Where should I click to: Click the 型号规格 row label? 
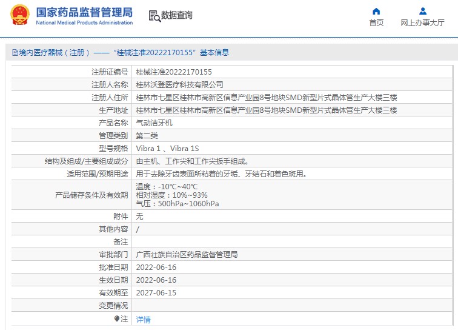[113, 149]
